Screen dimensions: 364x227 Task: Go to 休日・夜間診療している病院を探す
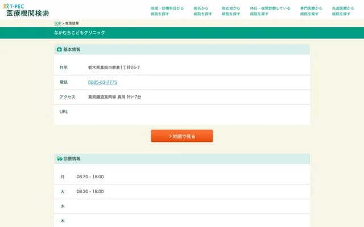[270, 11]
